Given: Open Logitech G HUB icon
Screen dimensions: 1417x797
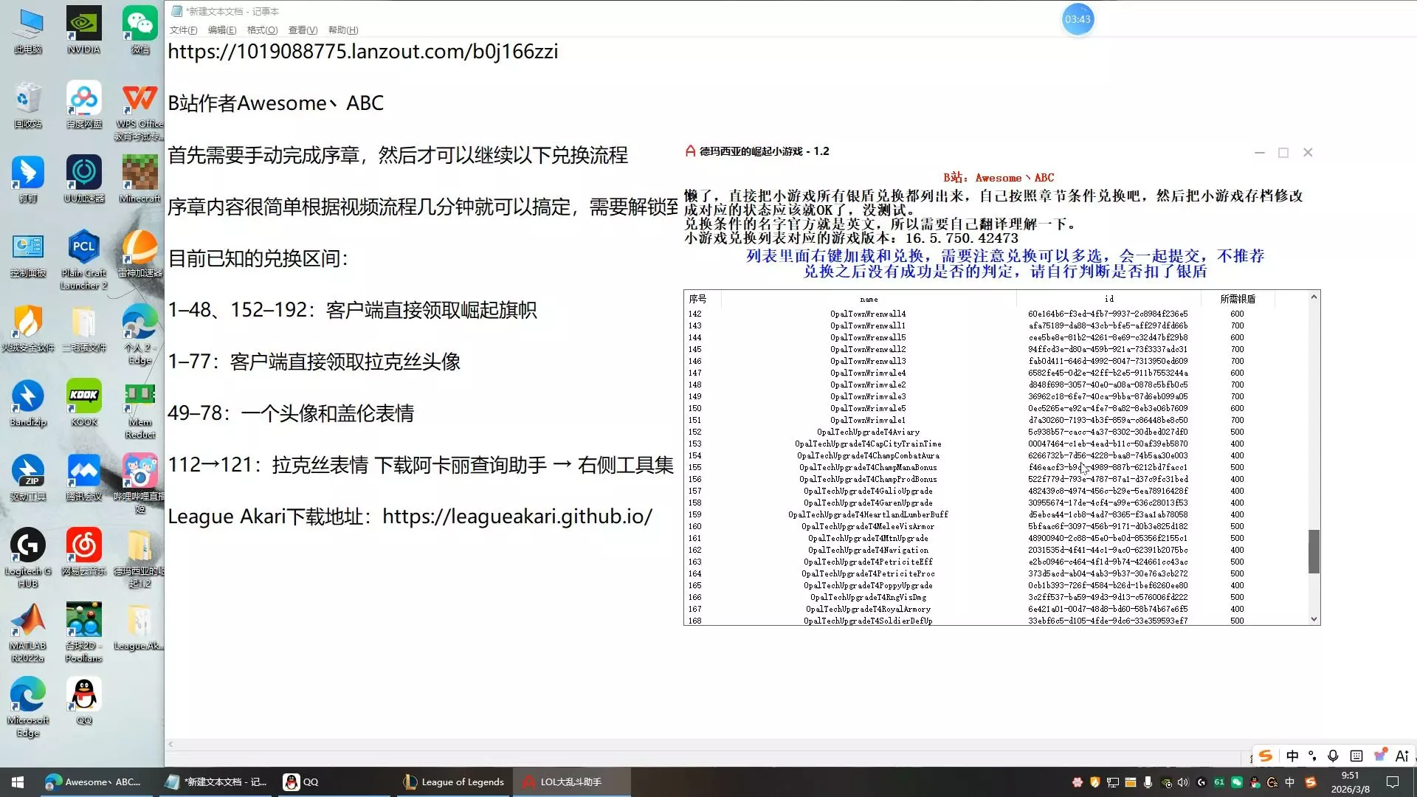Looking at the screenshot, I should click(28, 546).
